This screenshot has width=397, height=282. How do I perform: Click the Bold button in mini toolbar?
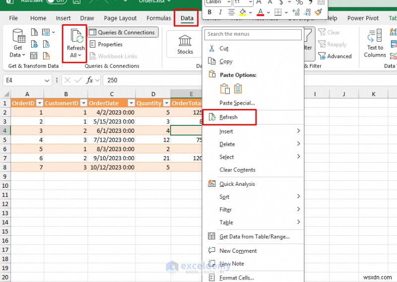point(209,12)
